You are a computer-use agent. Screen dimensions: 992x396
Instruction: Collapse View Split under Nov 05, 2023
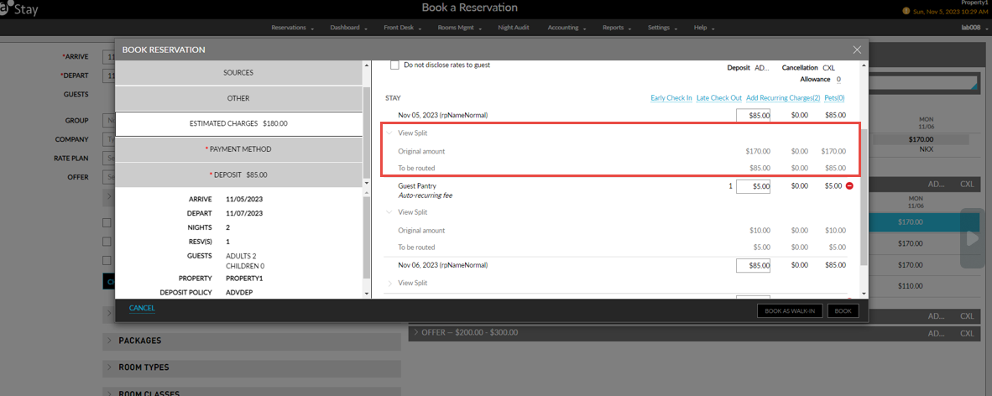tap(389, 133)
